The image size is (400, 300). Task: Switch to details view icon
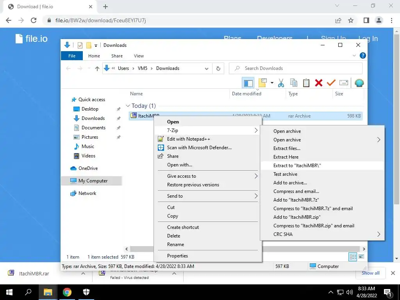(353, 257)
